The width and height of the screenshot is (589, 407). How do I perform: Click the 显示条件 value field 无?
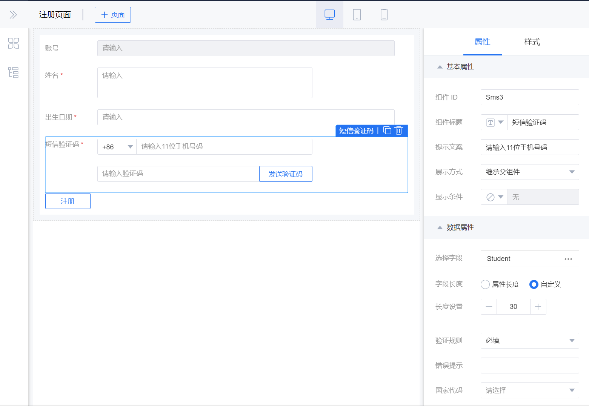point(543,197)
